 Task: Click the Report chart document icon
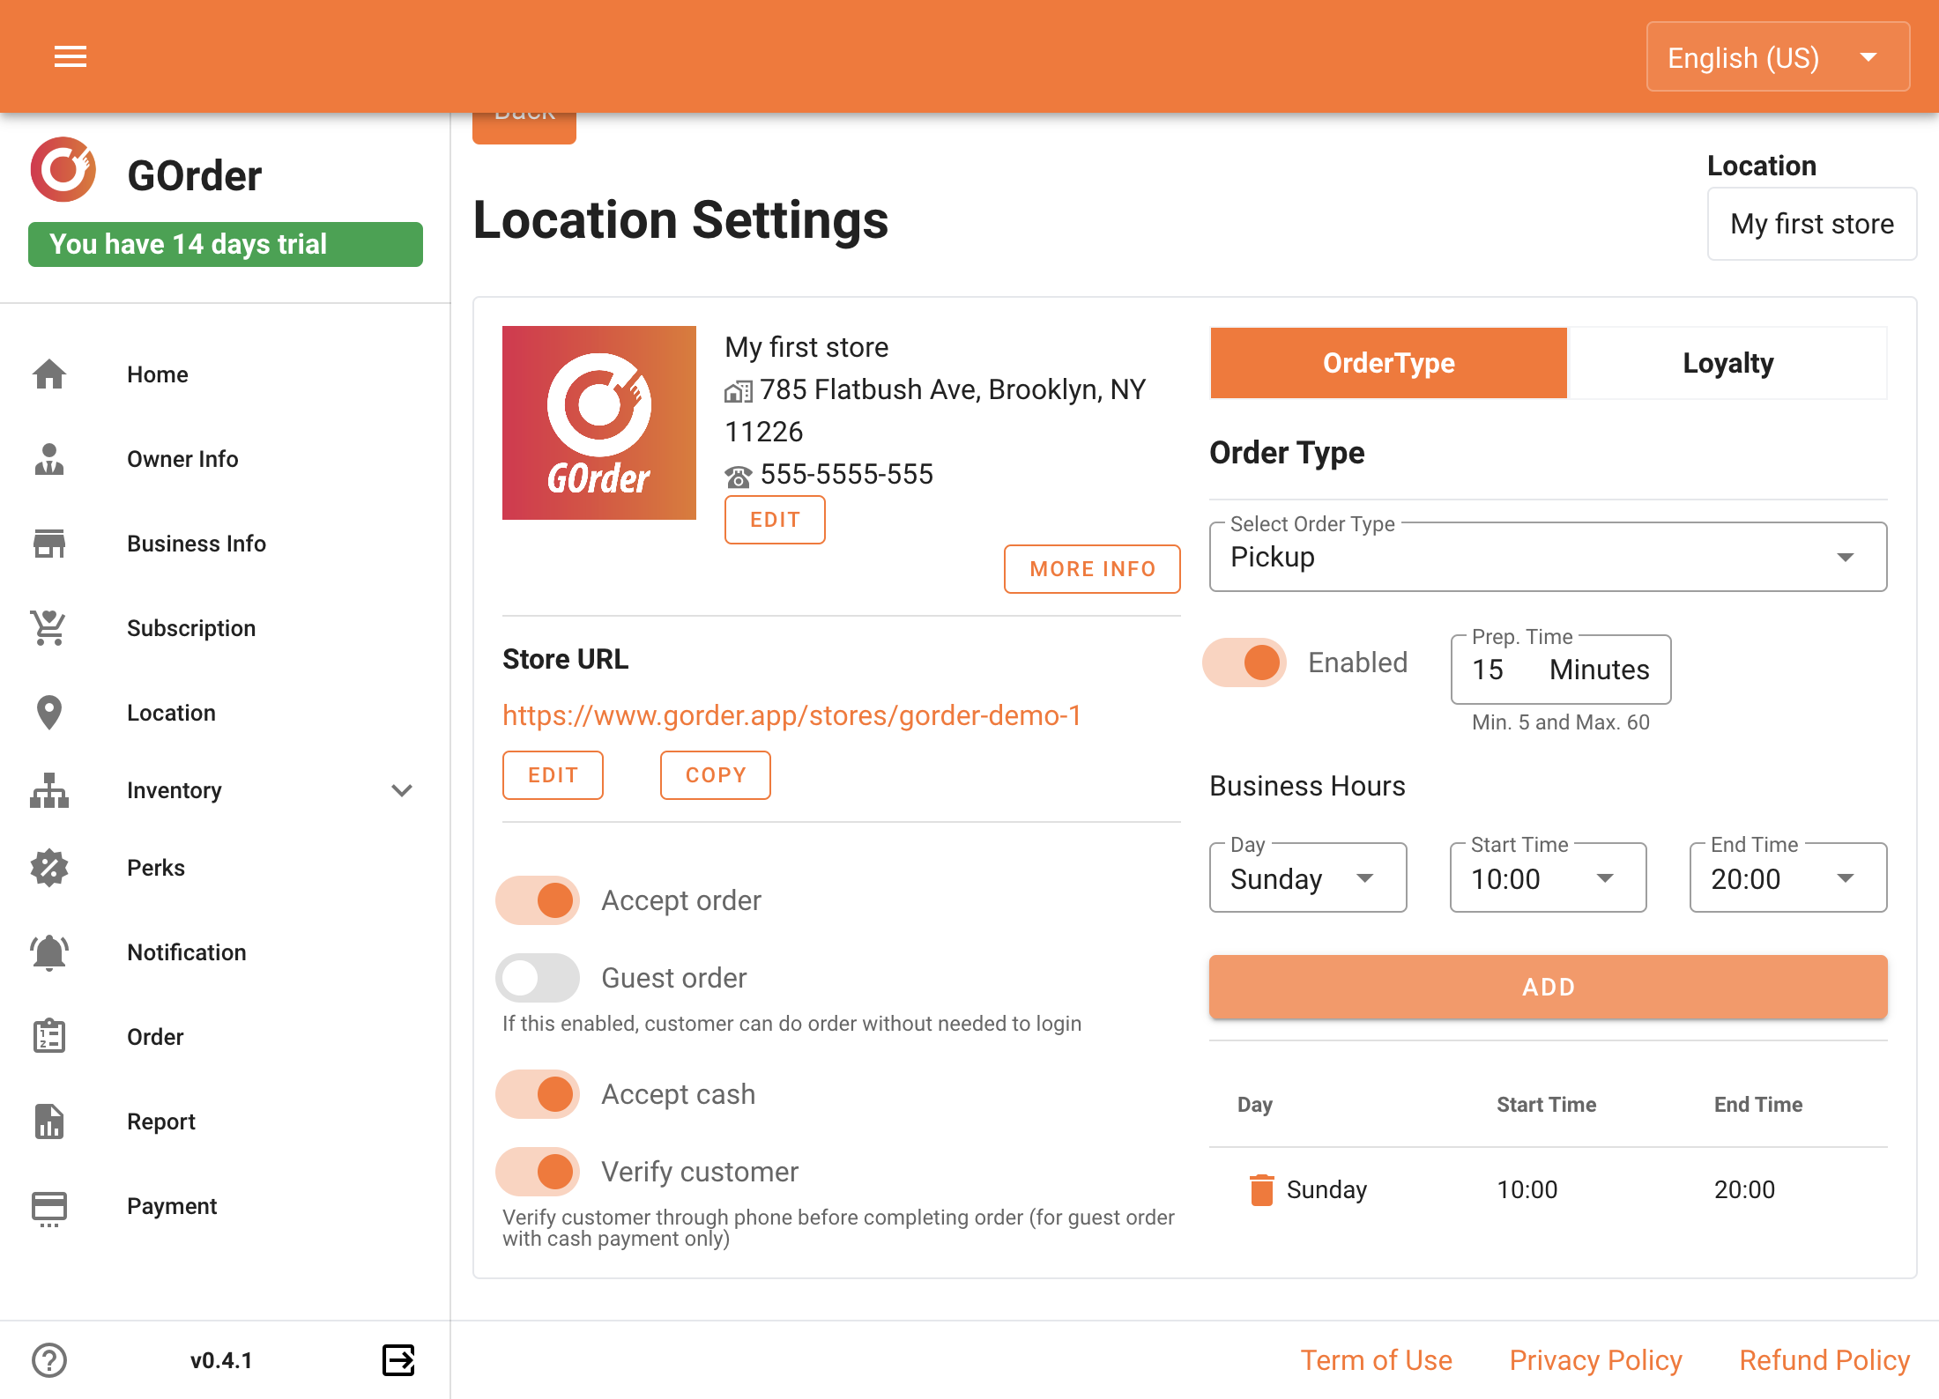click(49, 1121)
